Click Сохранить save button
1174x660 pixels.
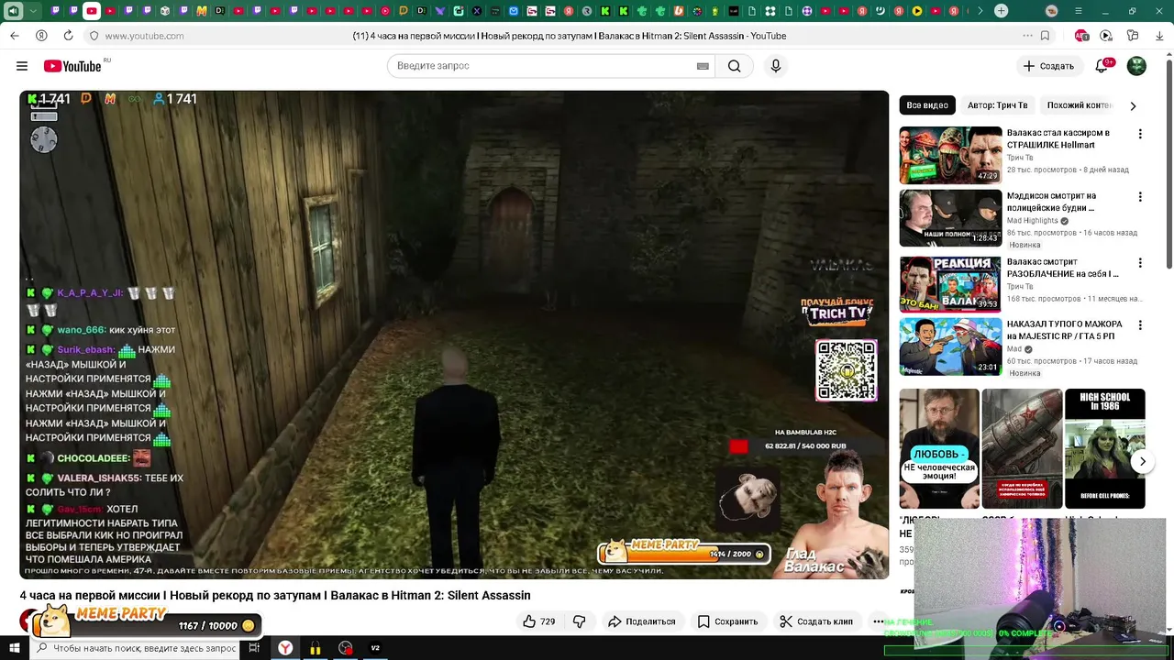pyautogui.click(x=727, y=621)
